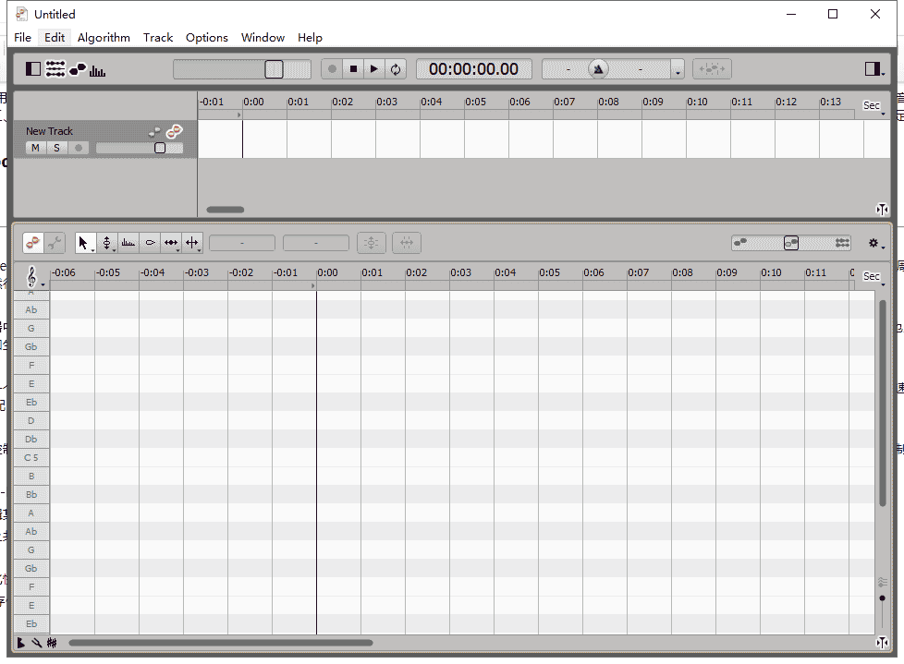
Task: Open the editor settings gear icon
Action: coord(874,243)
